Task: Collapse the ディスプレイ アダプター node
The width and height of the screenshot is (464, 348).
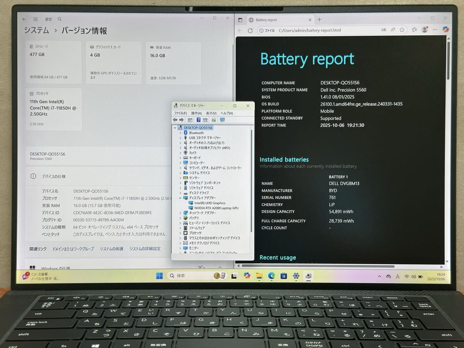Action: pos(180,198)
